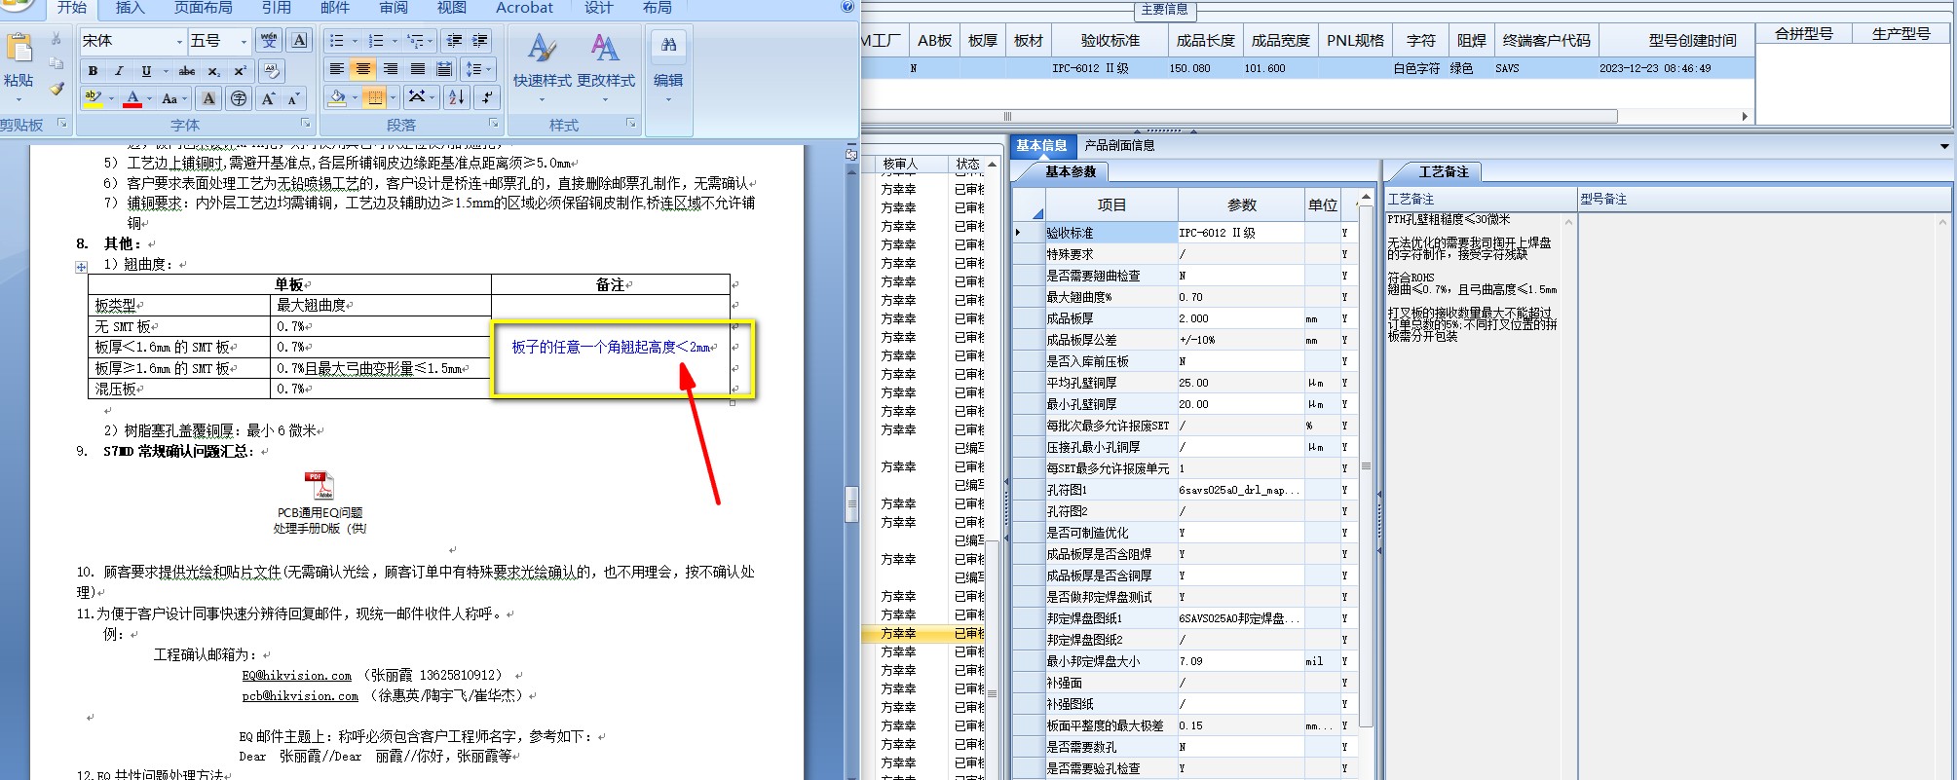Click the Word document vertical scrollbar thumb
This screenshot has width=1957, height=780.
[851, 504]
